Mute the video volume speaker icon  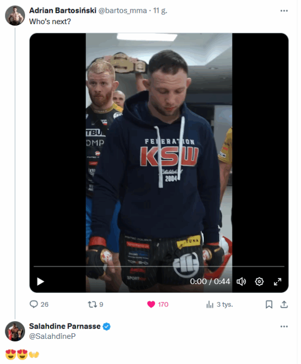241,281
